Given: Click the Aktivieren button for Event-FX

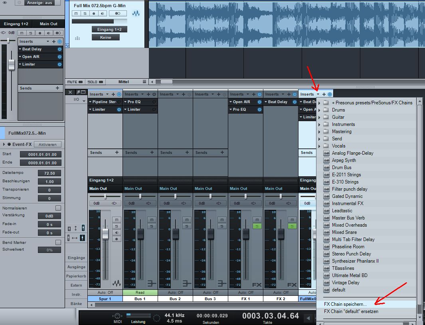Looking at the screenshot, I should click(48, 144).
